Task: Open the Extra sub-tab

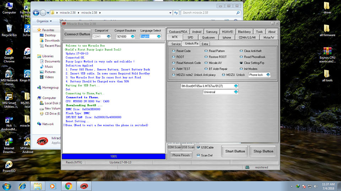Action: click(205, 44)
